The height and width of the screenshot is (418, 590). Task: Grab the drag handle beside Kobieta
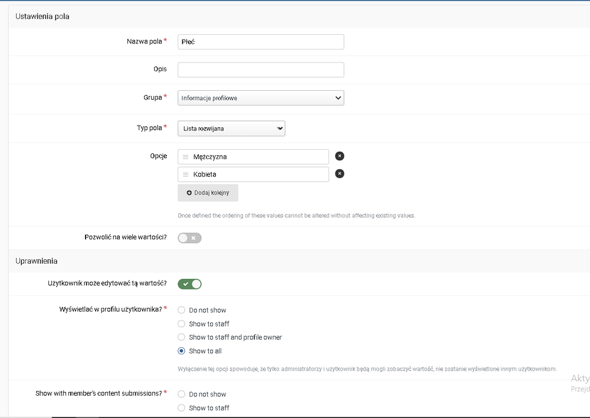(x=185, y=175)
